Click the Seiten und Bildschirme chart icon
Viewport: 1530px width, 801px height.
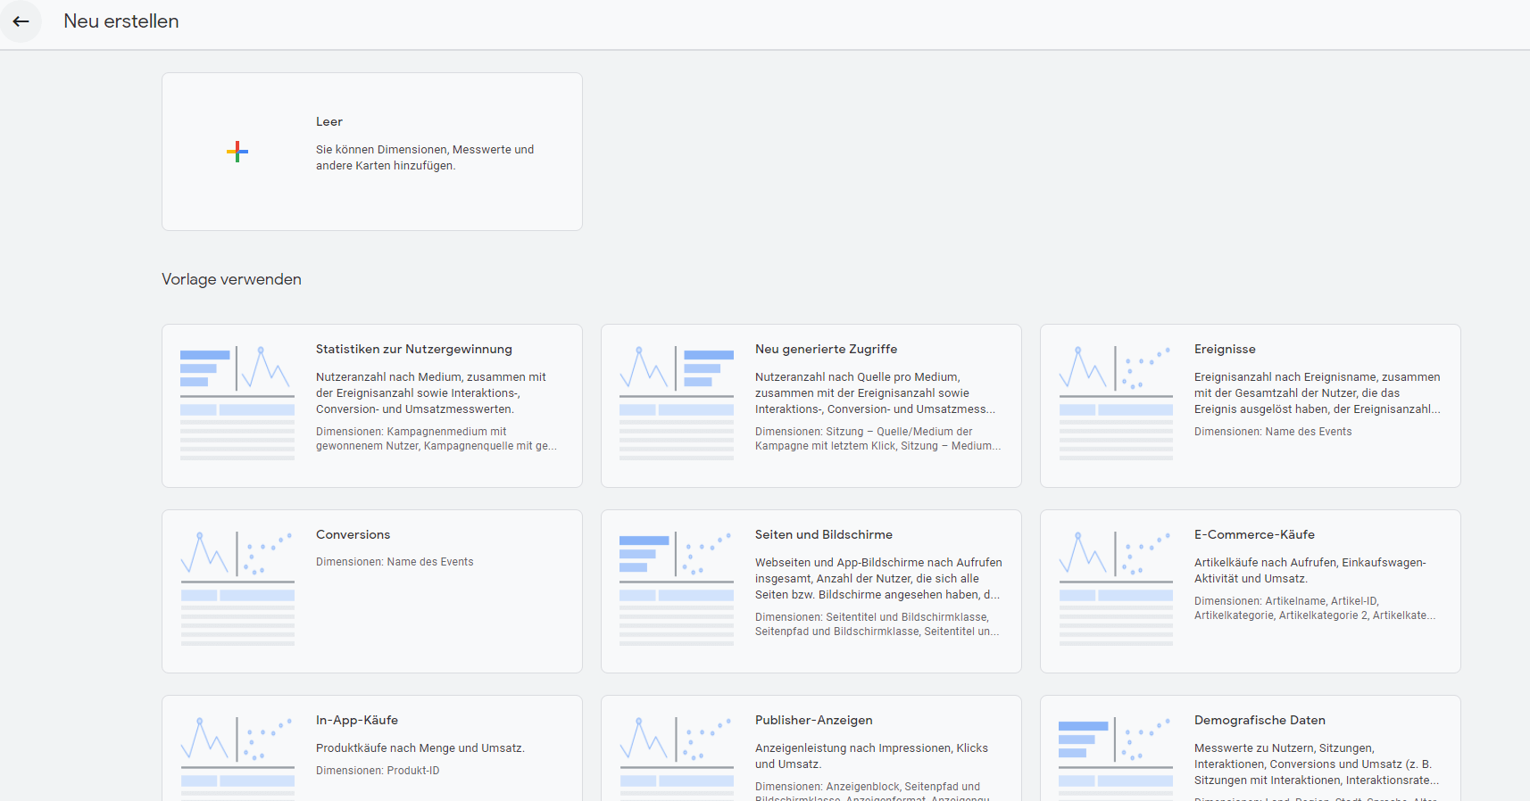[677, 589]
